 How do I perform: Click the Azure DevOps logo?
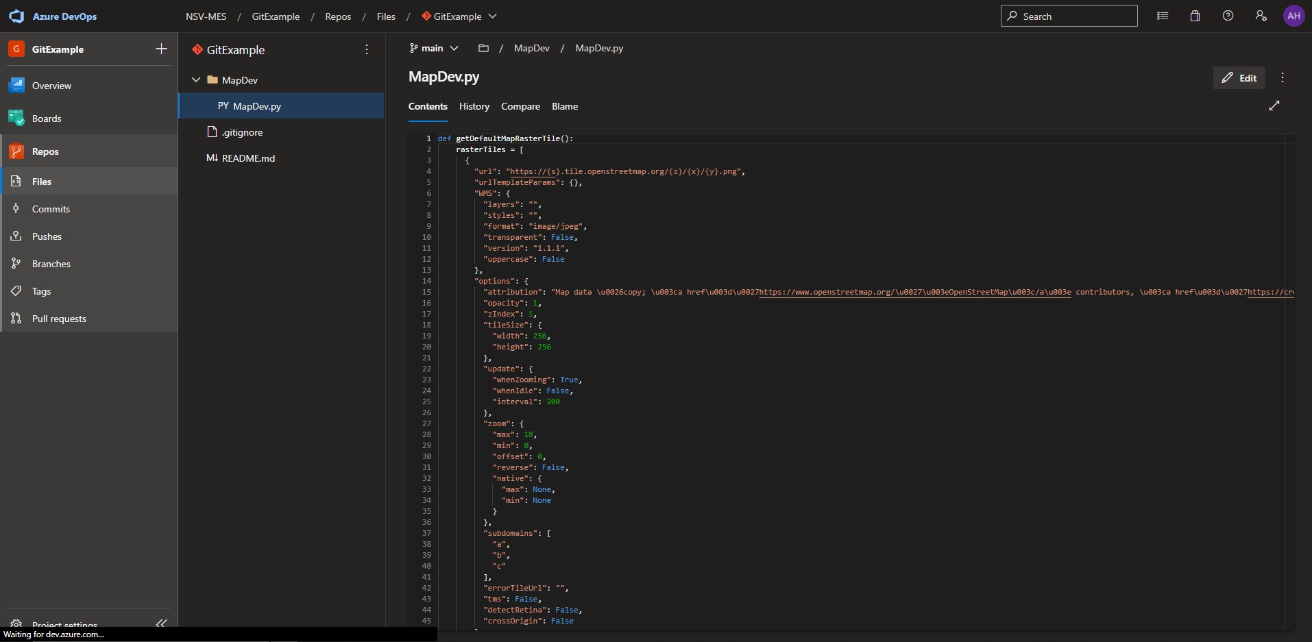(16, 16)
